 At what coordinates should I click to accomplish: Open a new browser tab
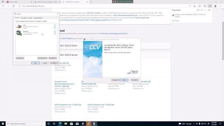91,2
